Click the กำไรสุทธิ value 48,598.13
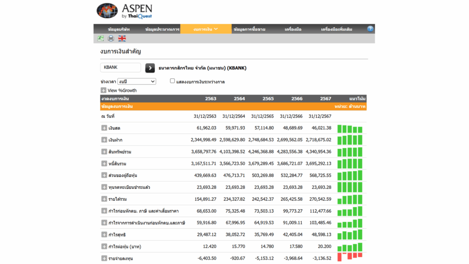Viewport: 469px width, 264px height. coord(321,235)
